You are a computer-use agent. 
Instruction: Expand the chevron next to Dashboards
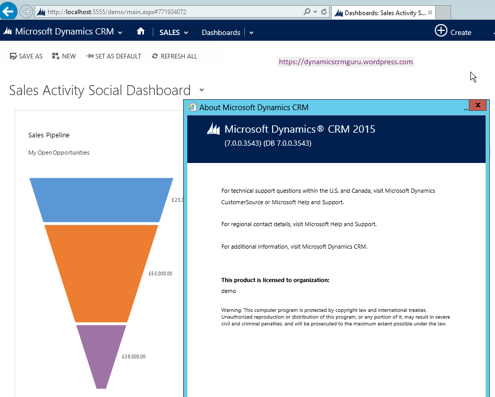(x=251, y=33)
